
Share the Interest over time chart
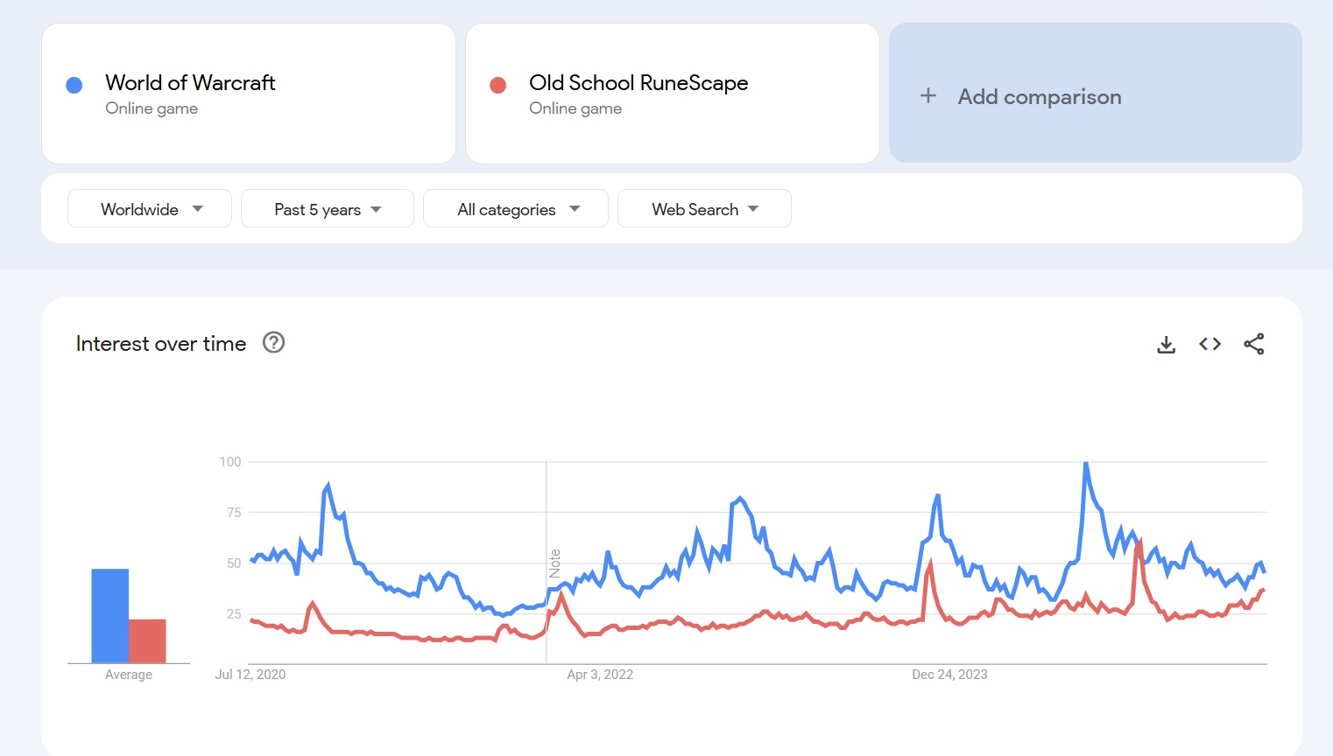click(1253, 344)
